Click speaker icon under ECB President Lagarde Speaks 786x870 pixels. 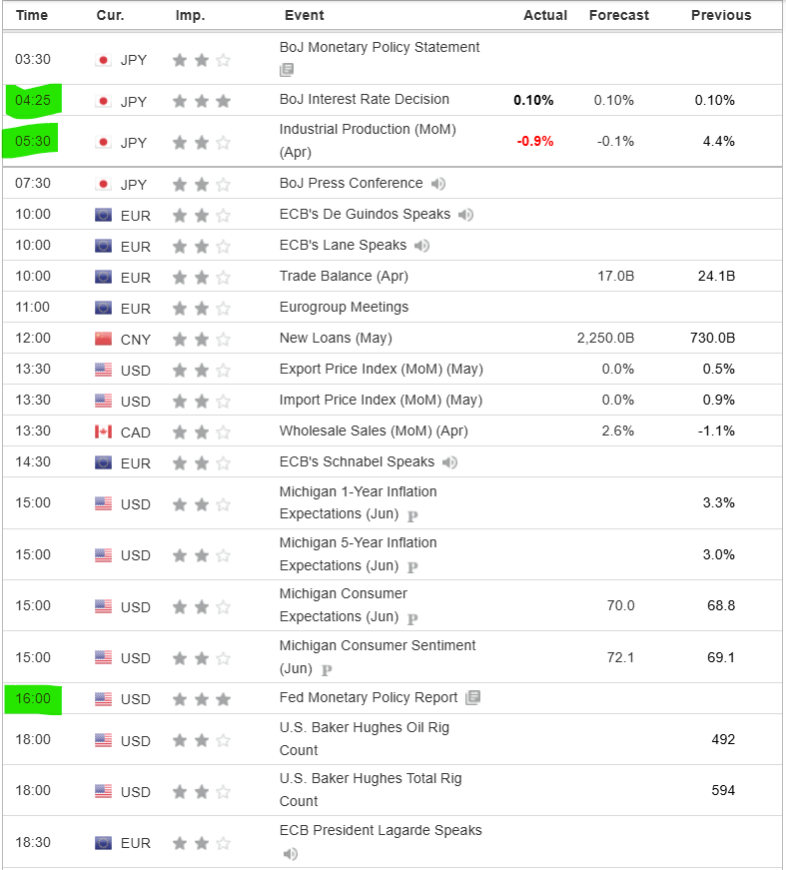(x=291, y=854)
